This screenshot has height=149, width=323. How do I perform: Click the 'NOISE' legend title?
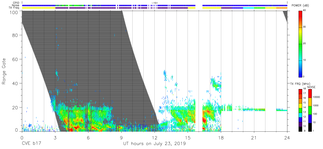pyautogui.click(x=311, y=87)
